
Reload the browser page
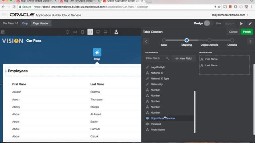14,7
